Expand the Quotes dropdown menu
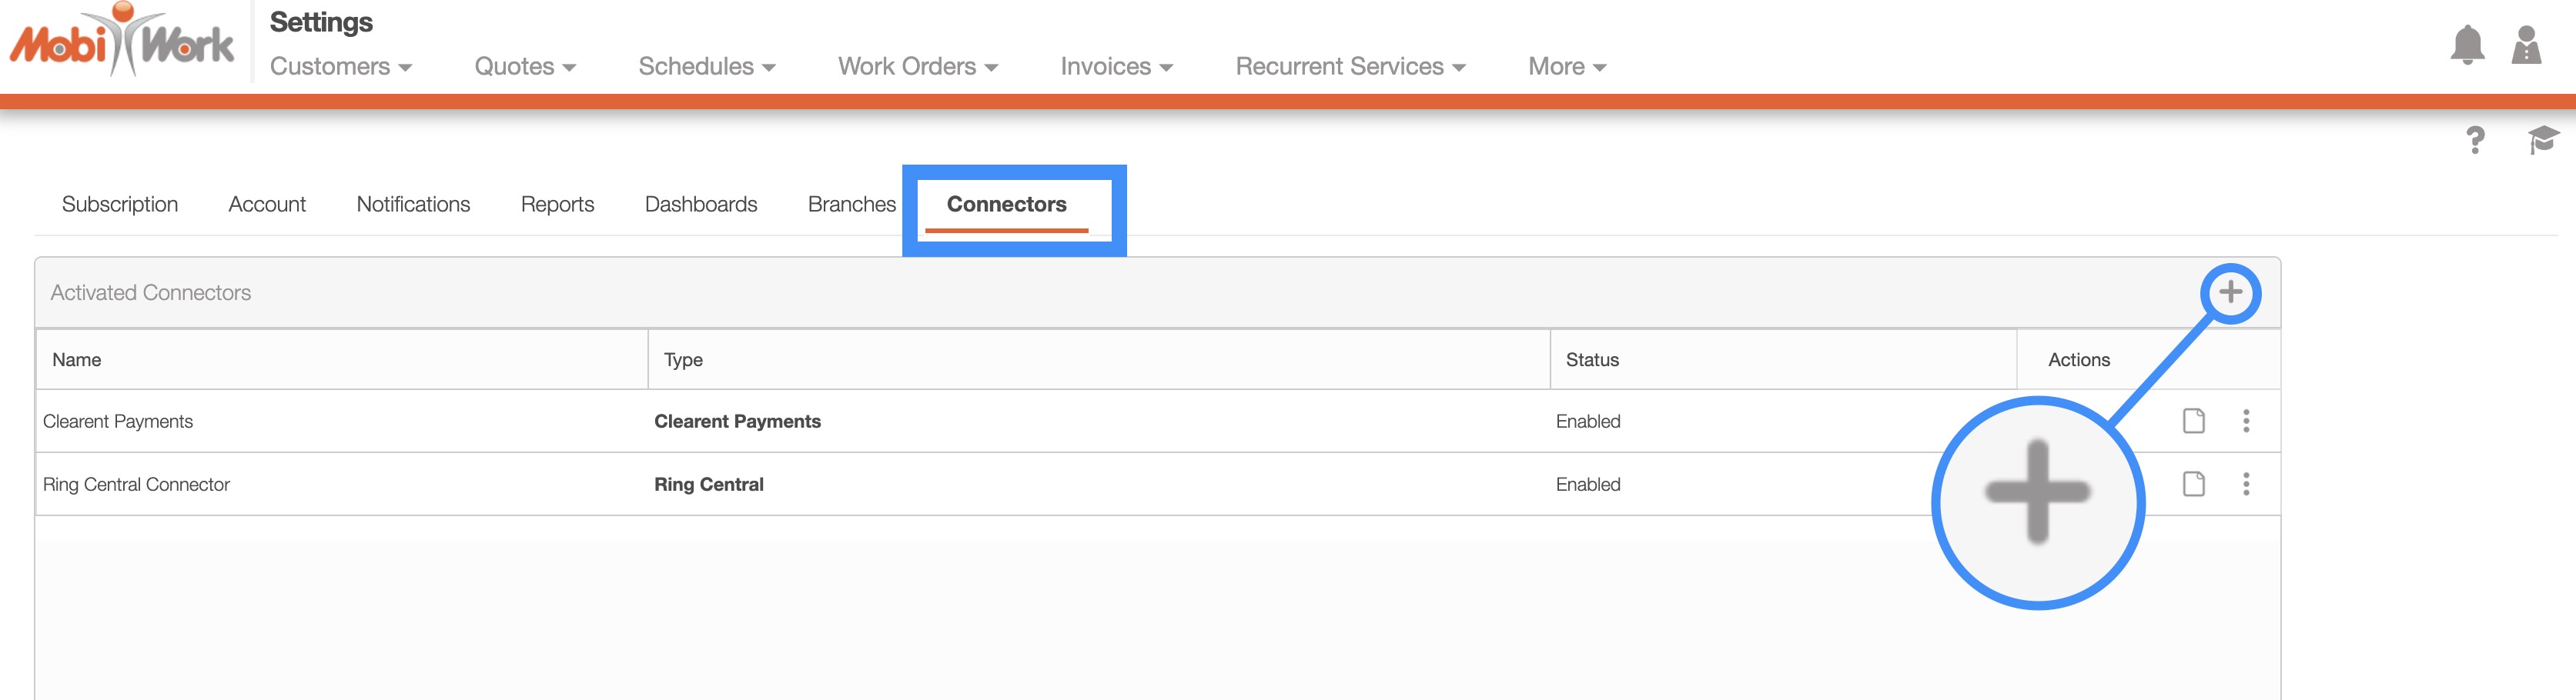The width and height of the screenshot is (2576, 700). click(x=524, y=67)
